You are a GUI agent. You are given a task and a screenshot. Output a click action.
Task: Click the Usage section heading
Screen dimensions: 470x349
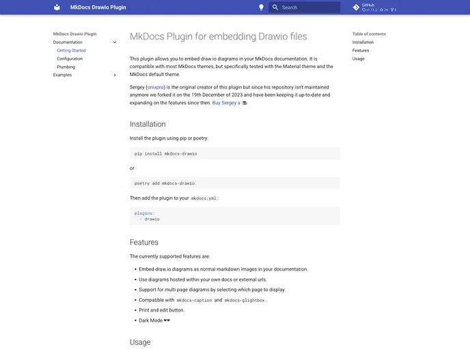tap(140, 342)
